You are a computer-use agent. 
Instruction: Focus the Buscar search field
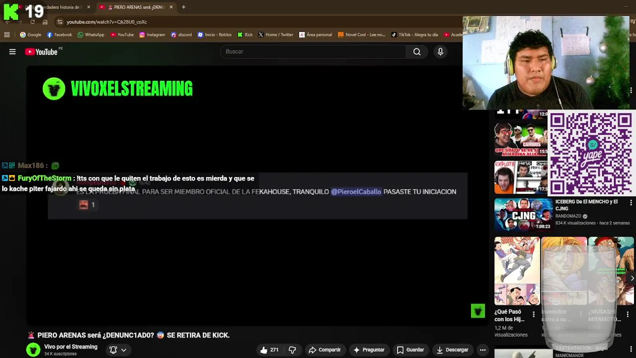tap(314, 52)
